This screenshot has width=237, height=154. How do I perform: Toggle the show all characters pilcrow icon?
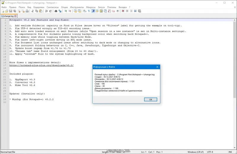point(89,11)
